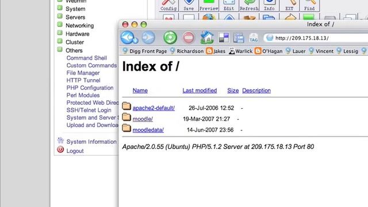Click the apache2-default folder icon

pos(126,106)
